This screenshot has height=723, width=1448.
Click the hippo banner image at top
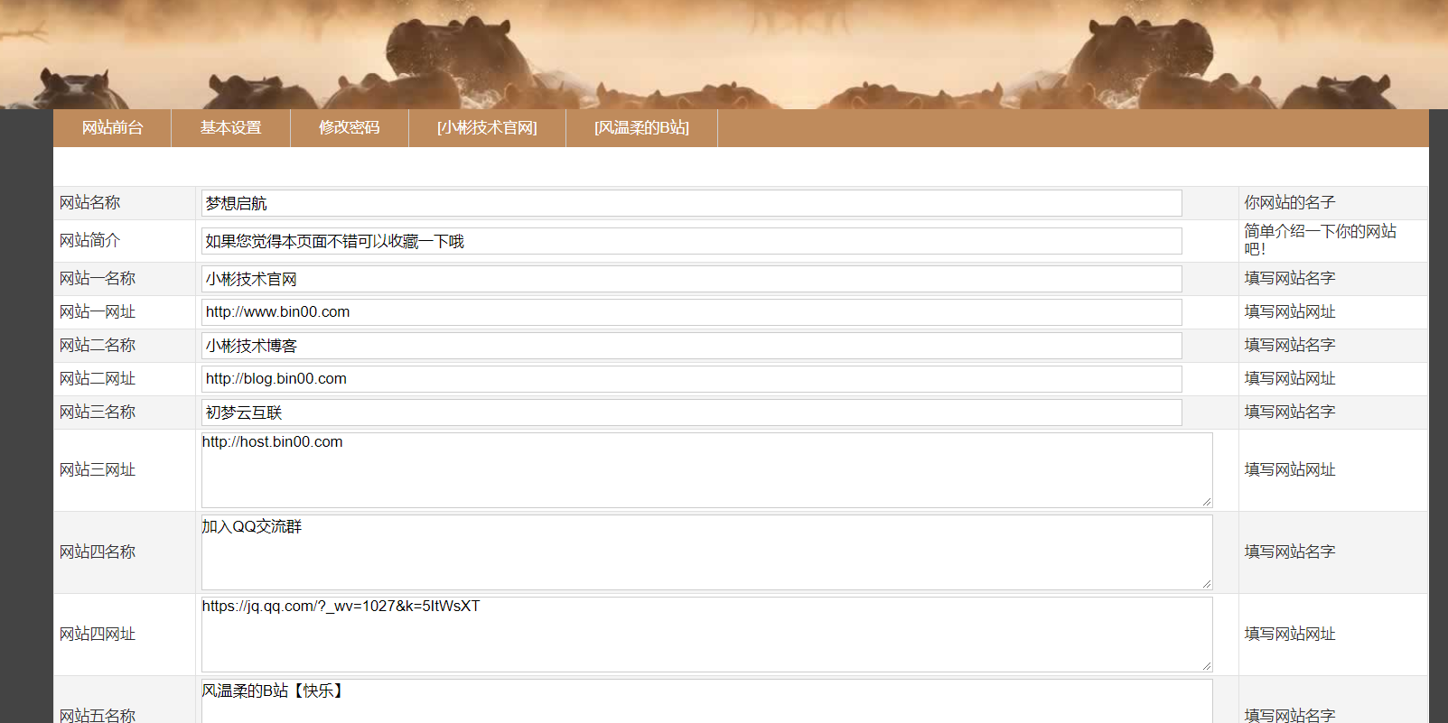(723, 54)
